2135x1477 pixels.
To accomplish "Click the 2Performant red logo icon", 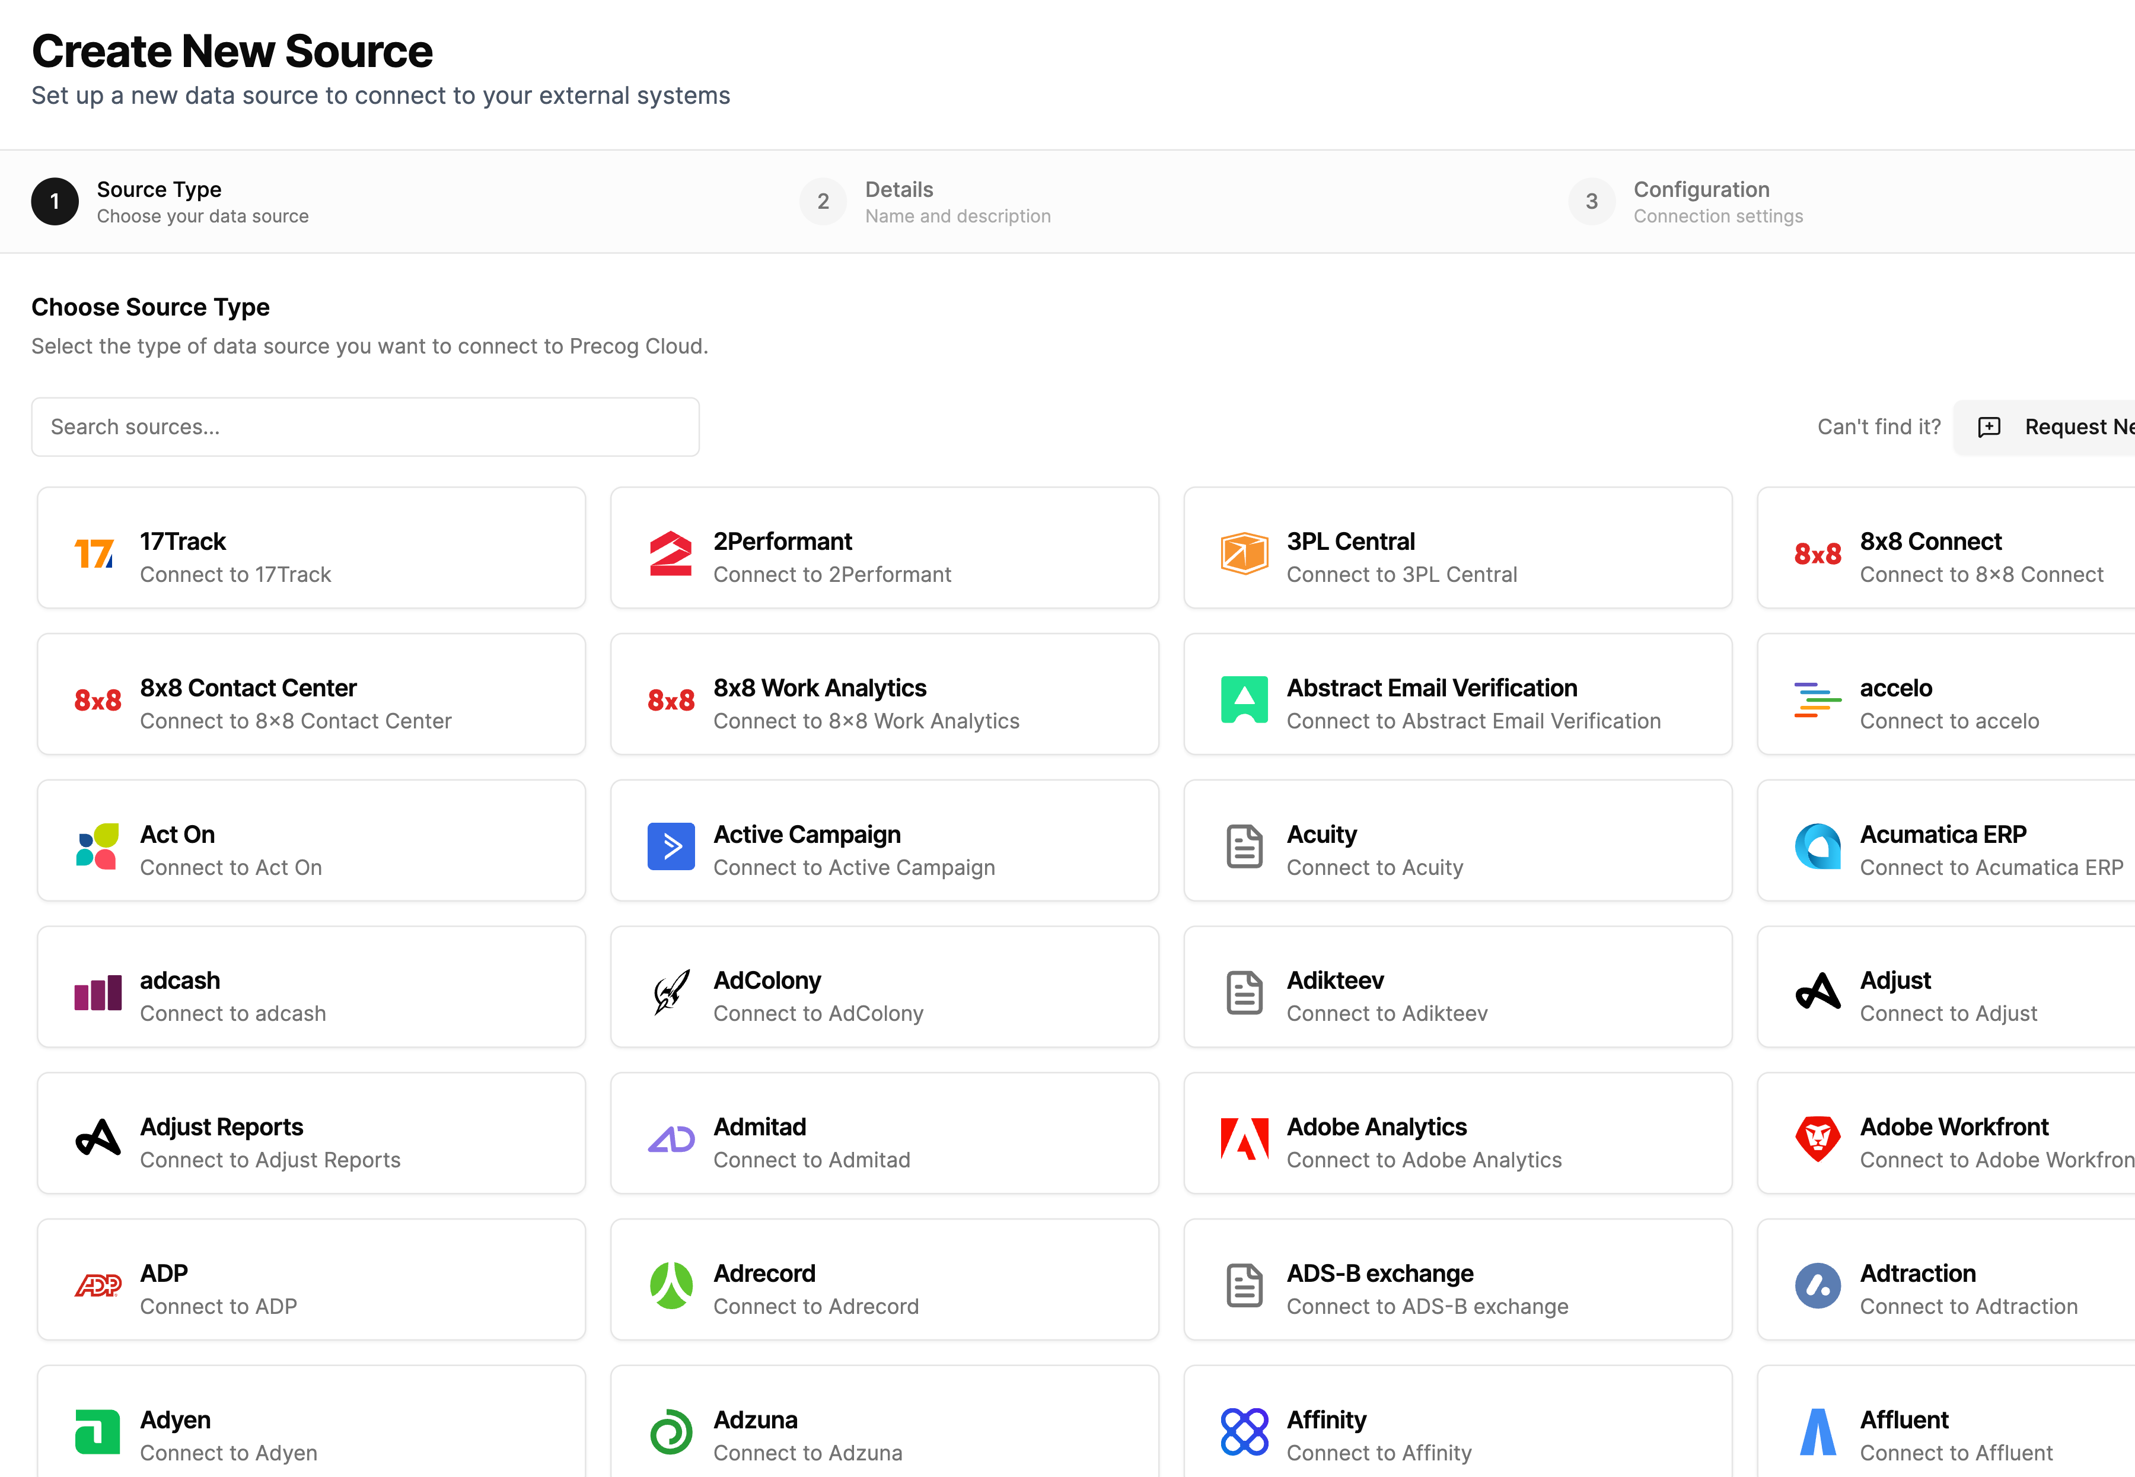I will coord(671,553).
